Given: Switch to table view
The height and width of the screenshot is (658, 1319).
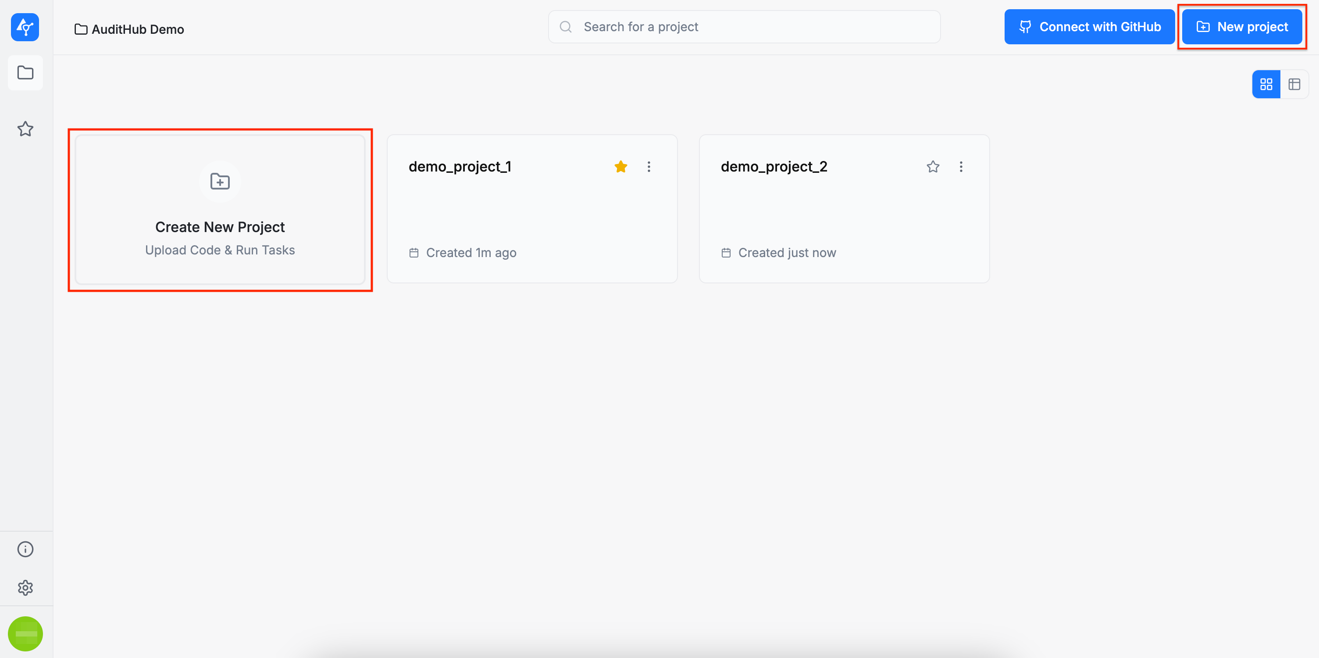Looking at the screenshot, I should tap(1294, 84).
